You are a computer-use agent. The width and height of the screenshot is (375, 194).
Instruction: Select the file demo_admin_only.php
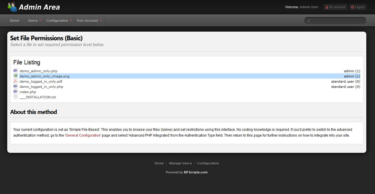(39, 71)
